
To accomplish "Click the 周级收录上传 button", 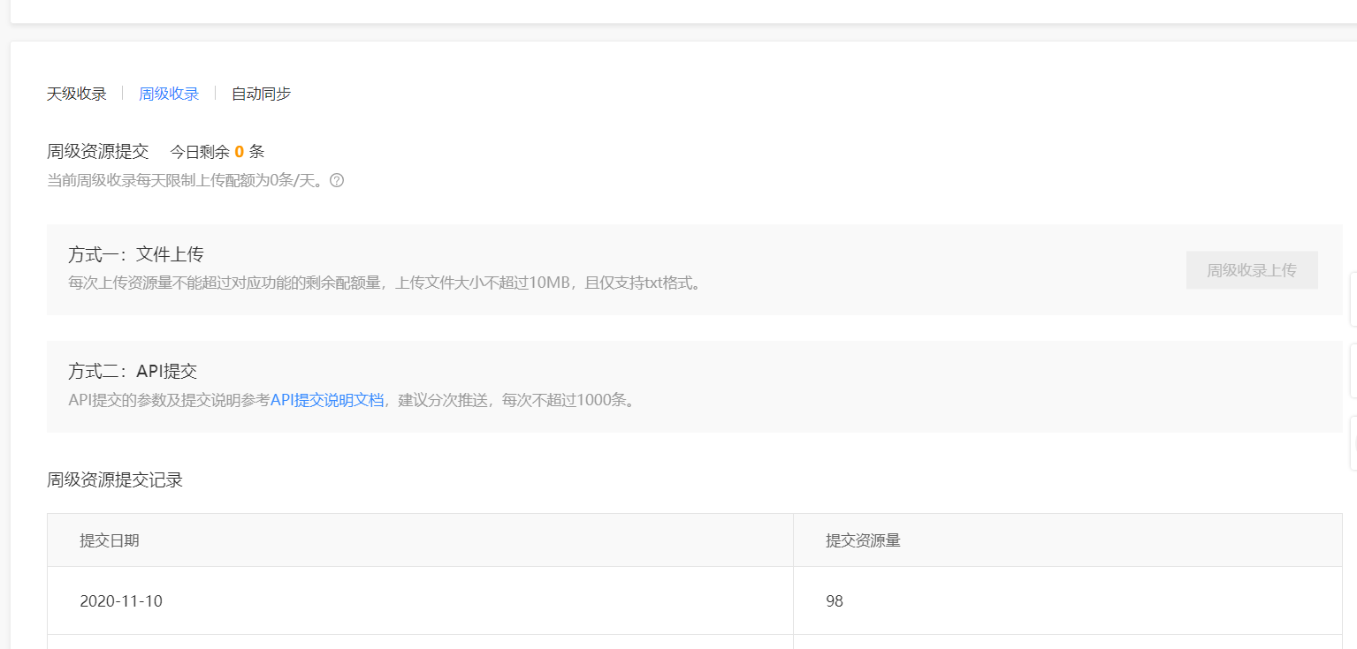I will (1252, 270).
